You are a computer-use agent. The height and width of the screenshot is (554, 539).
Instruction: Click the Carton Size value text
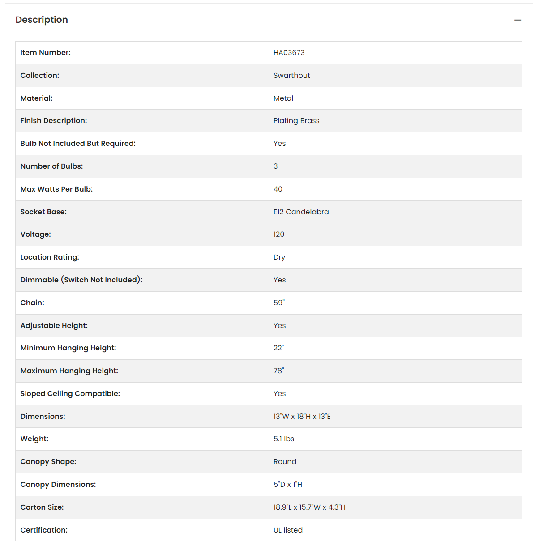tap(309, 507)
